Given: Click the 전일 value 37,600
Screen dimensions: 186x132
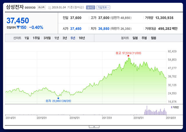Looking at the screenshot, I should coord(76,18).
